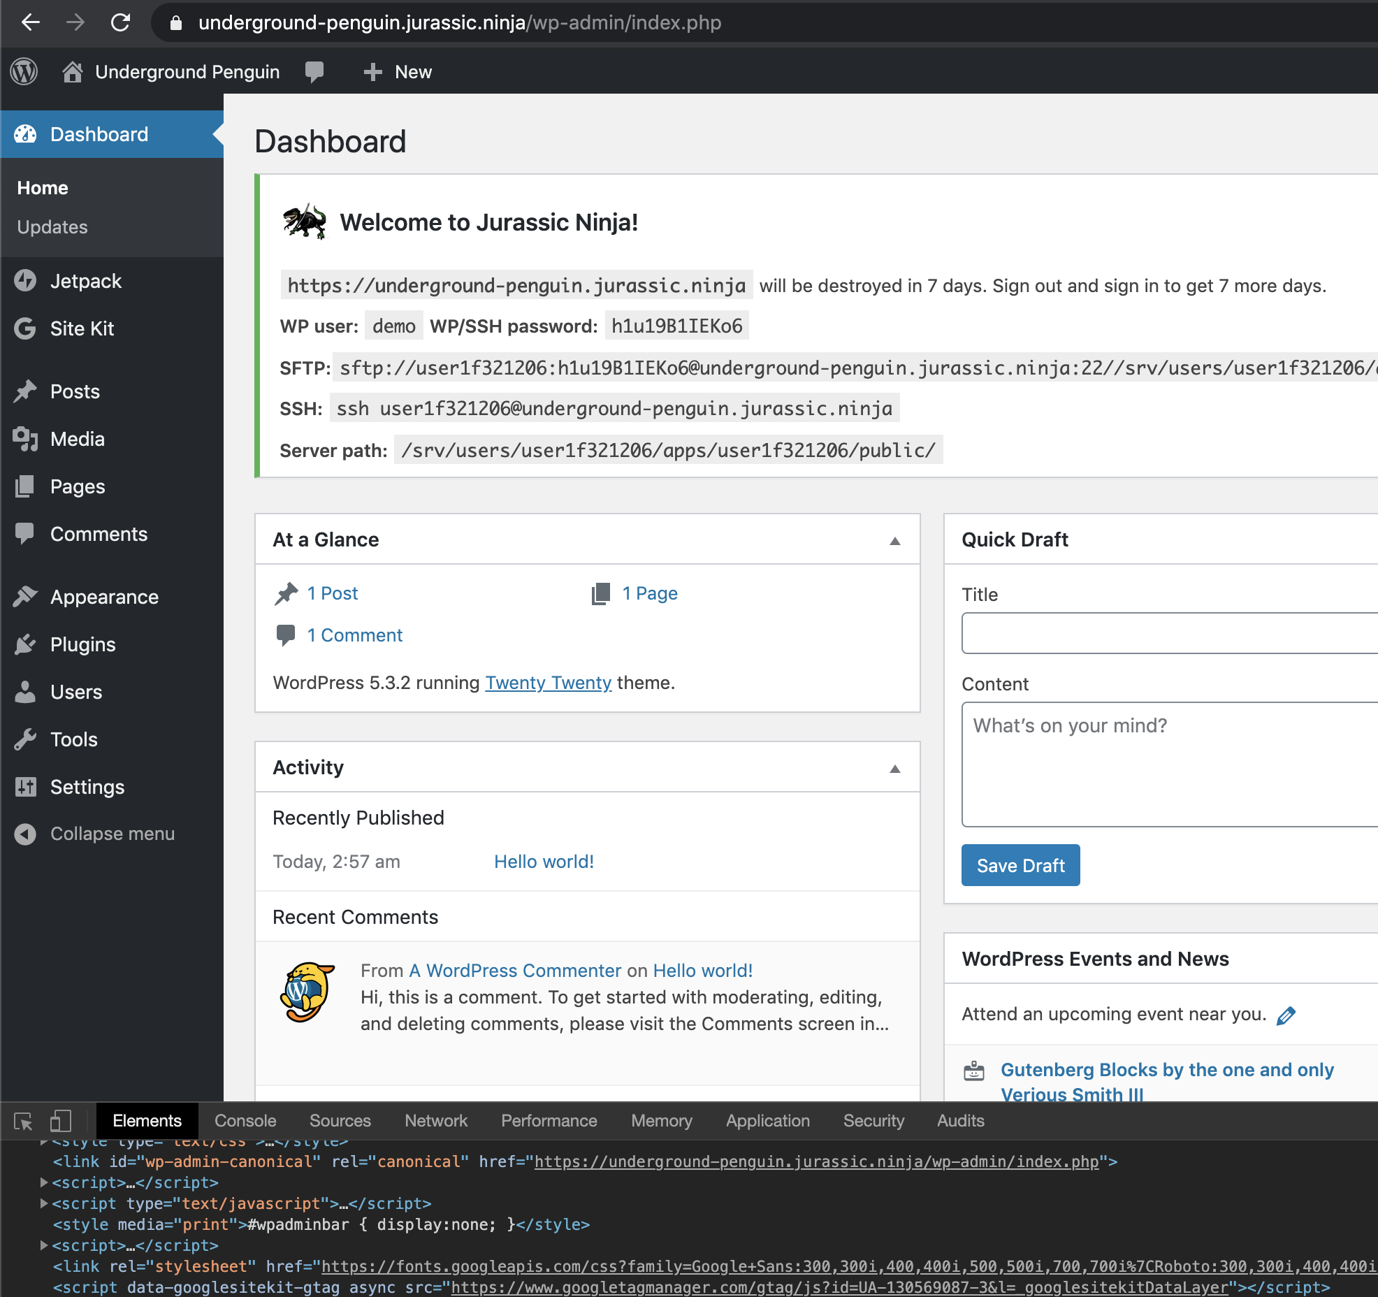Open the Updates submenu item

(52, 226)
